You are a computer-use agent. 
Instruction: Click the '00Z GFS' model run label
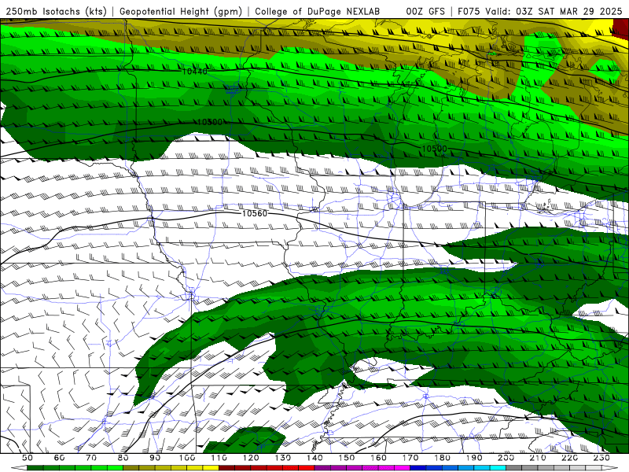pos(425,11)
